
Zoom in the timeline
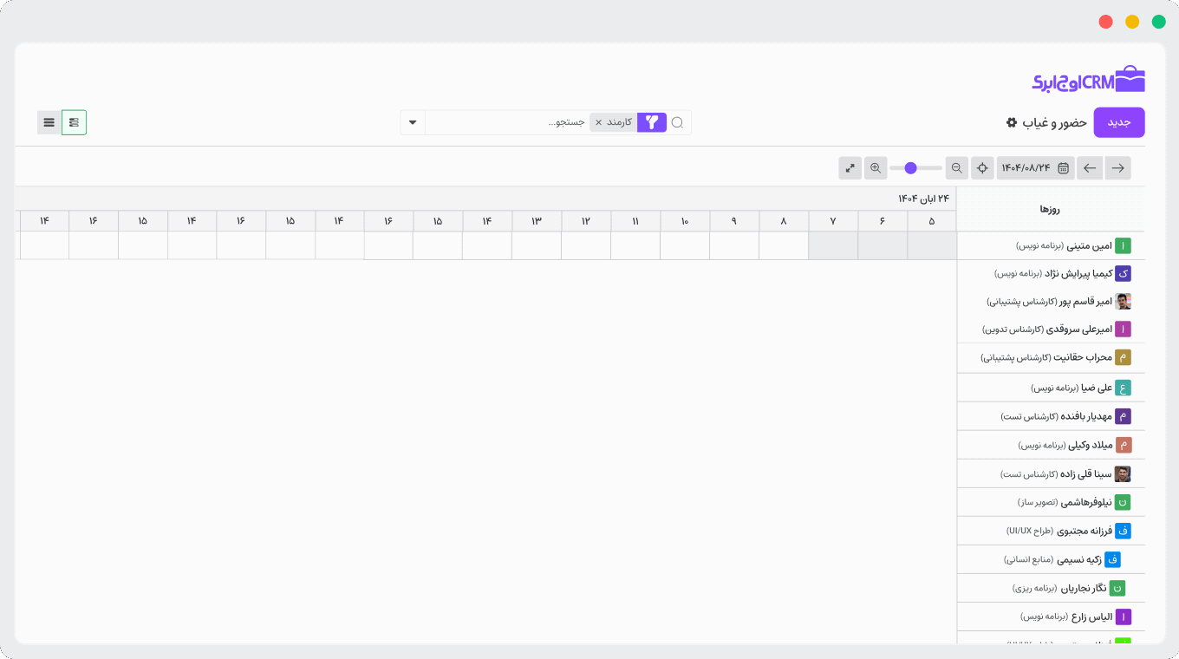[x=876, y=168]
